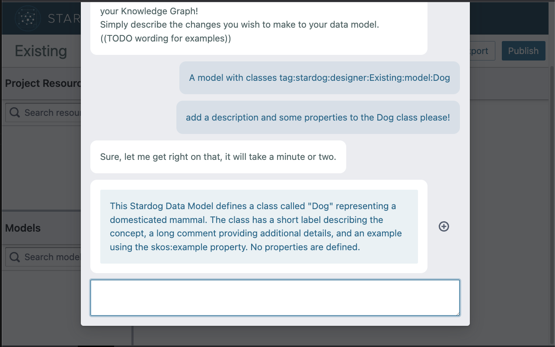Click the Stardog logo icon
Screen dimensions: 555x347
pos(28,18)
